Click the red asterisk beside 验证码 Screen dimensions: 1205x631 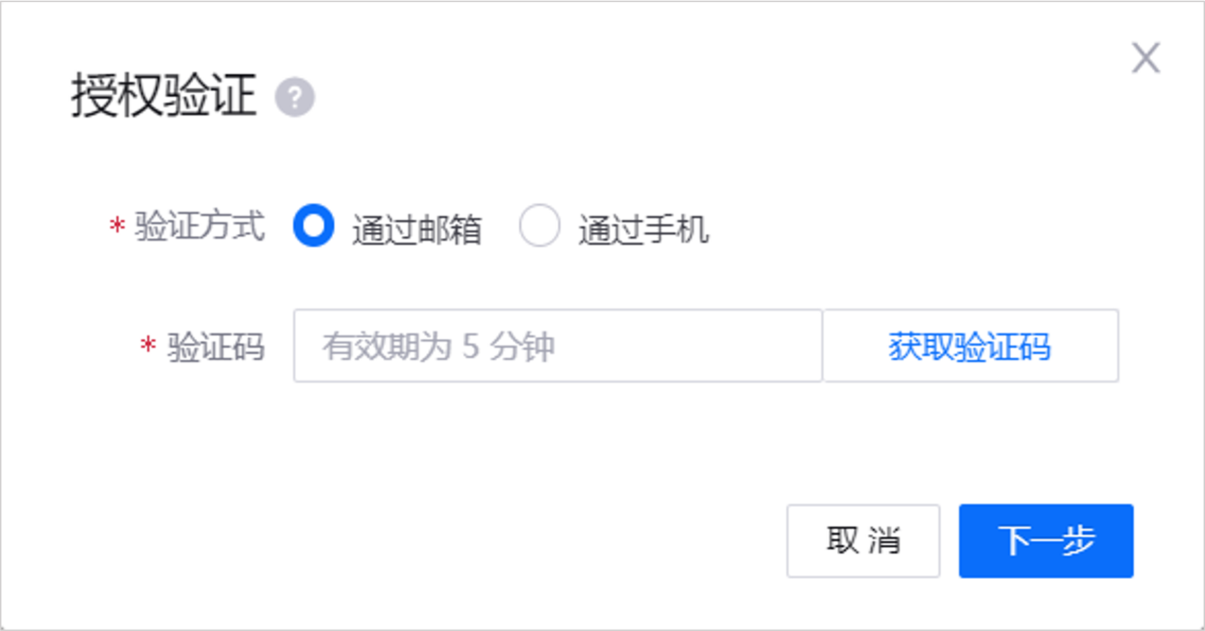click(148, 345)
